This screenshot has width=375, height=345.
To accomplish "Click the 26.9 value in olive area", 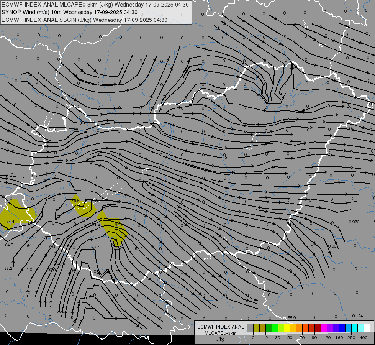I will point(75,200).
